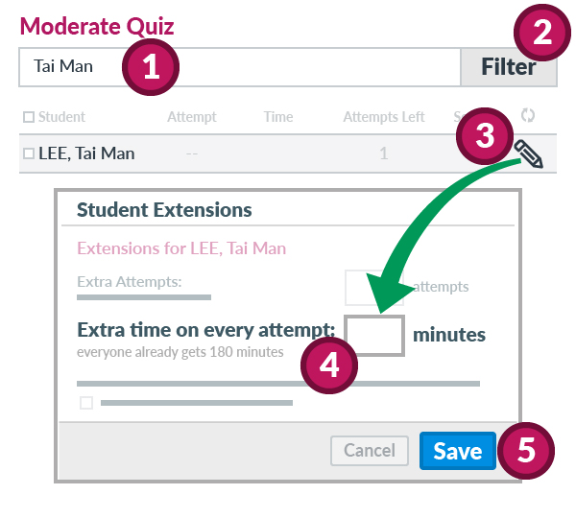
Task: Click the Attempts Left column header
Action: (384, 117)
